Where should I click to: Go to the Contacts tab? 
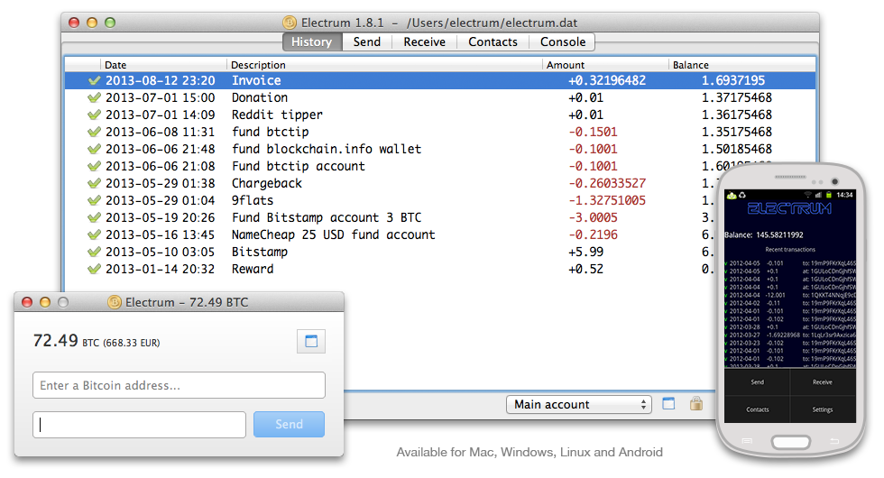click(x=493, y=41)
